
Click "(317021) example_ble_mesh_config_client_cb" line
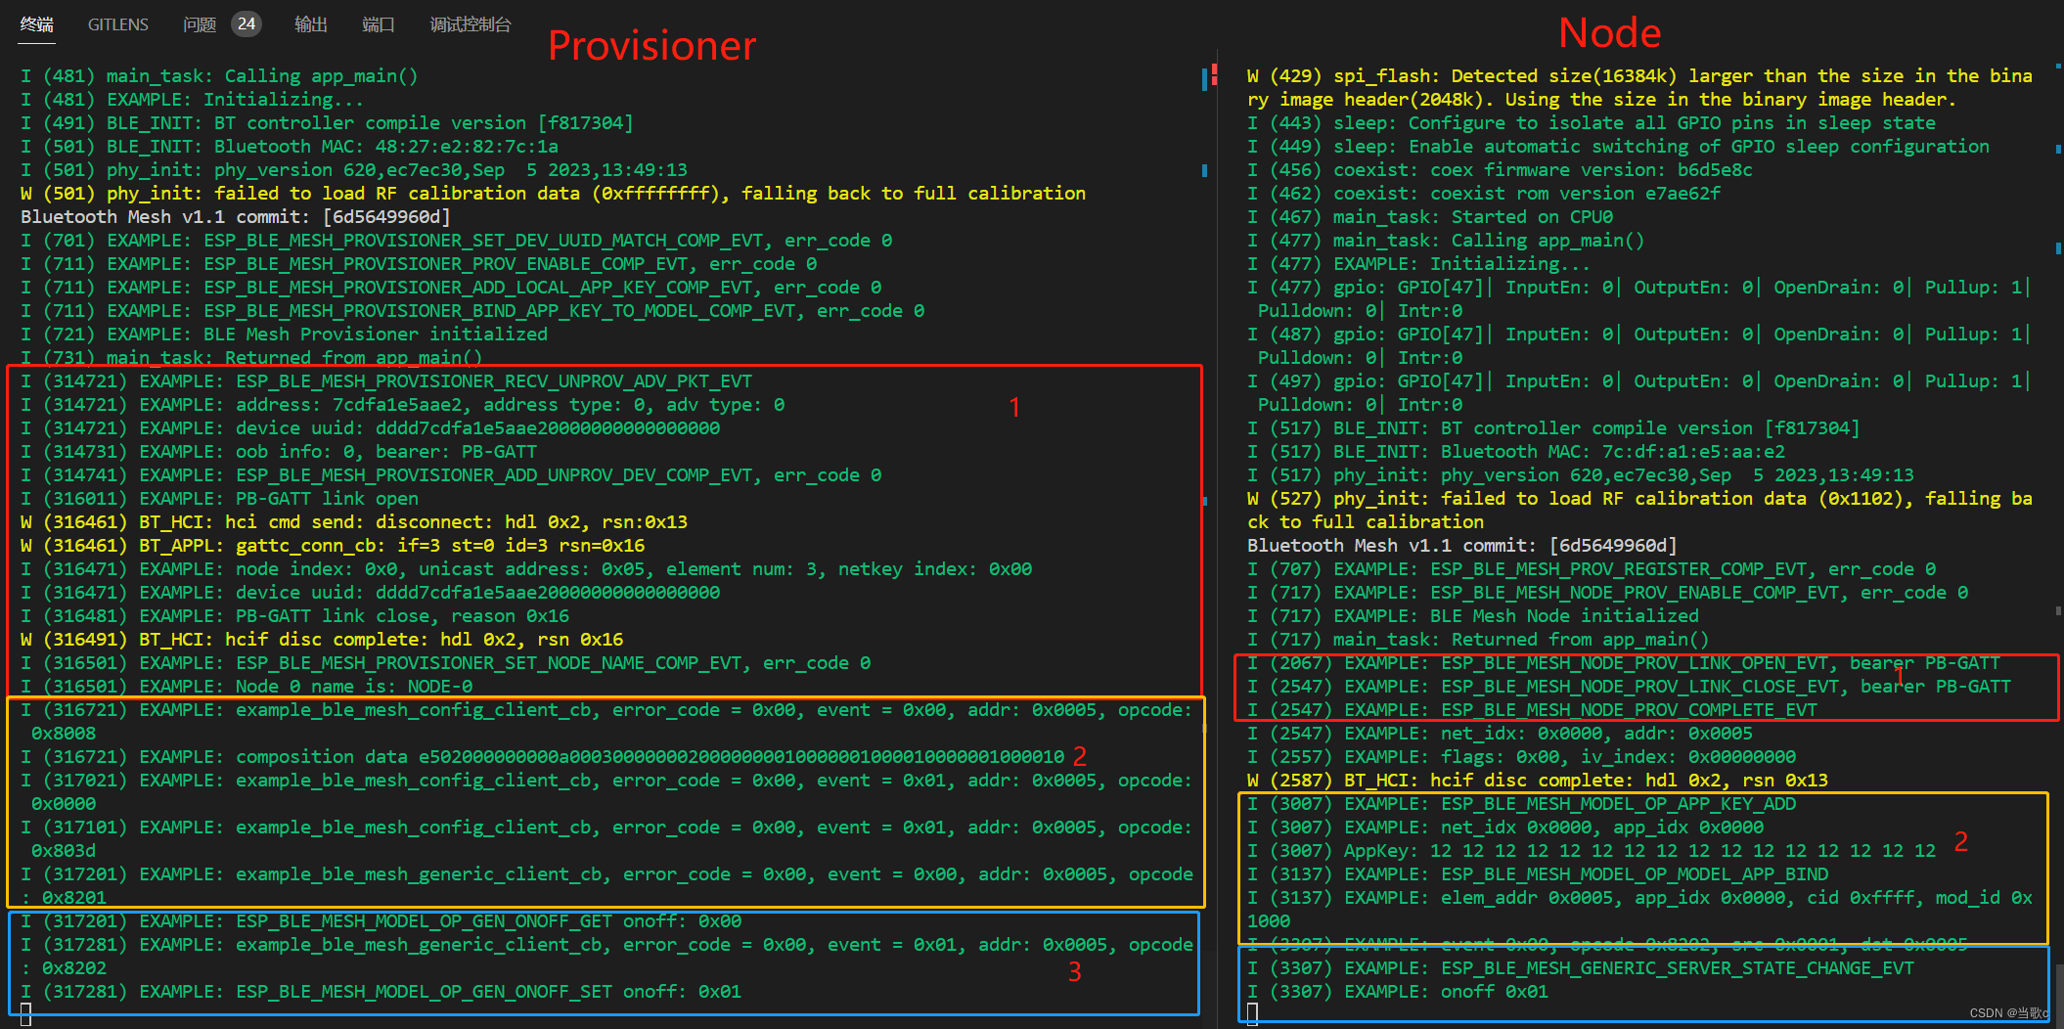point(606,792)
